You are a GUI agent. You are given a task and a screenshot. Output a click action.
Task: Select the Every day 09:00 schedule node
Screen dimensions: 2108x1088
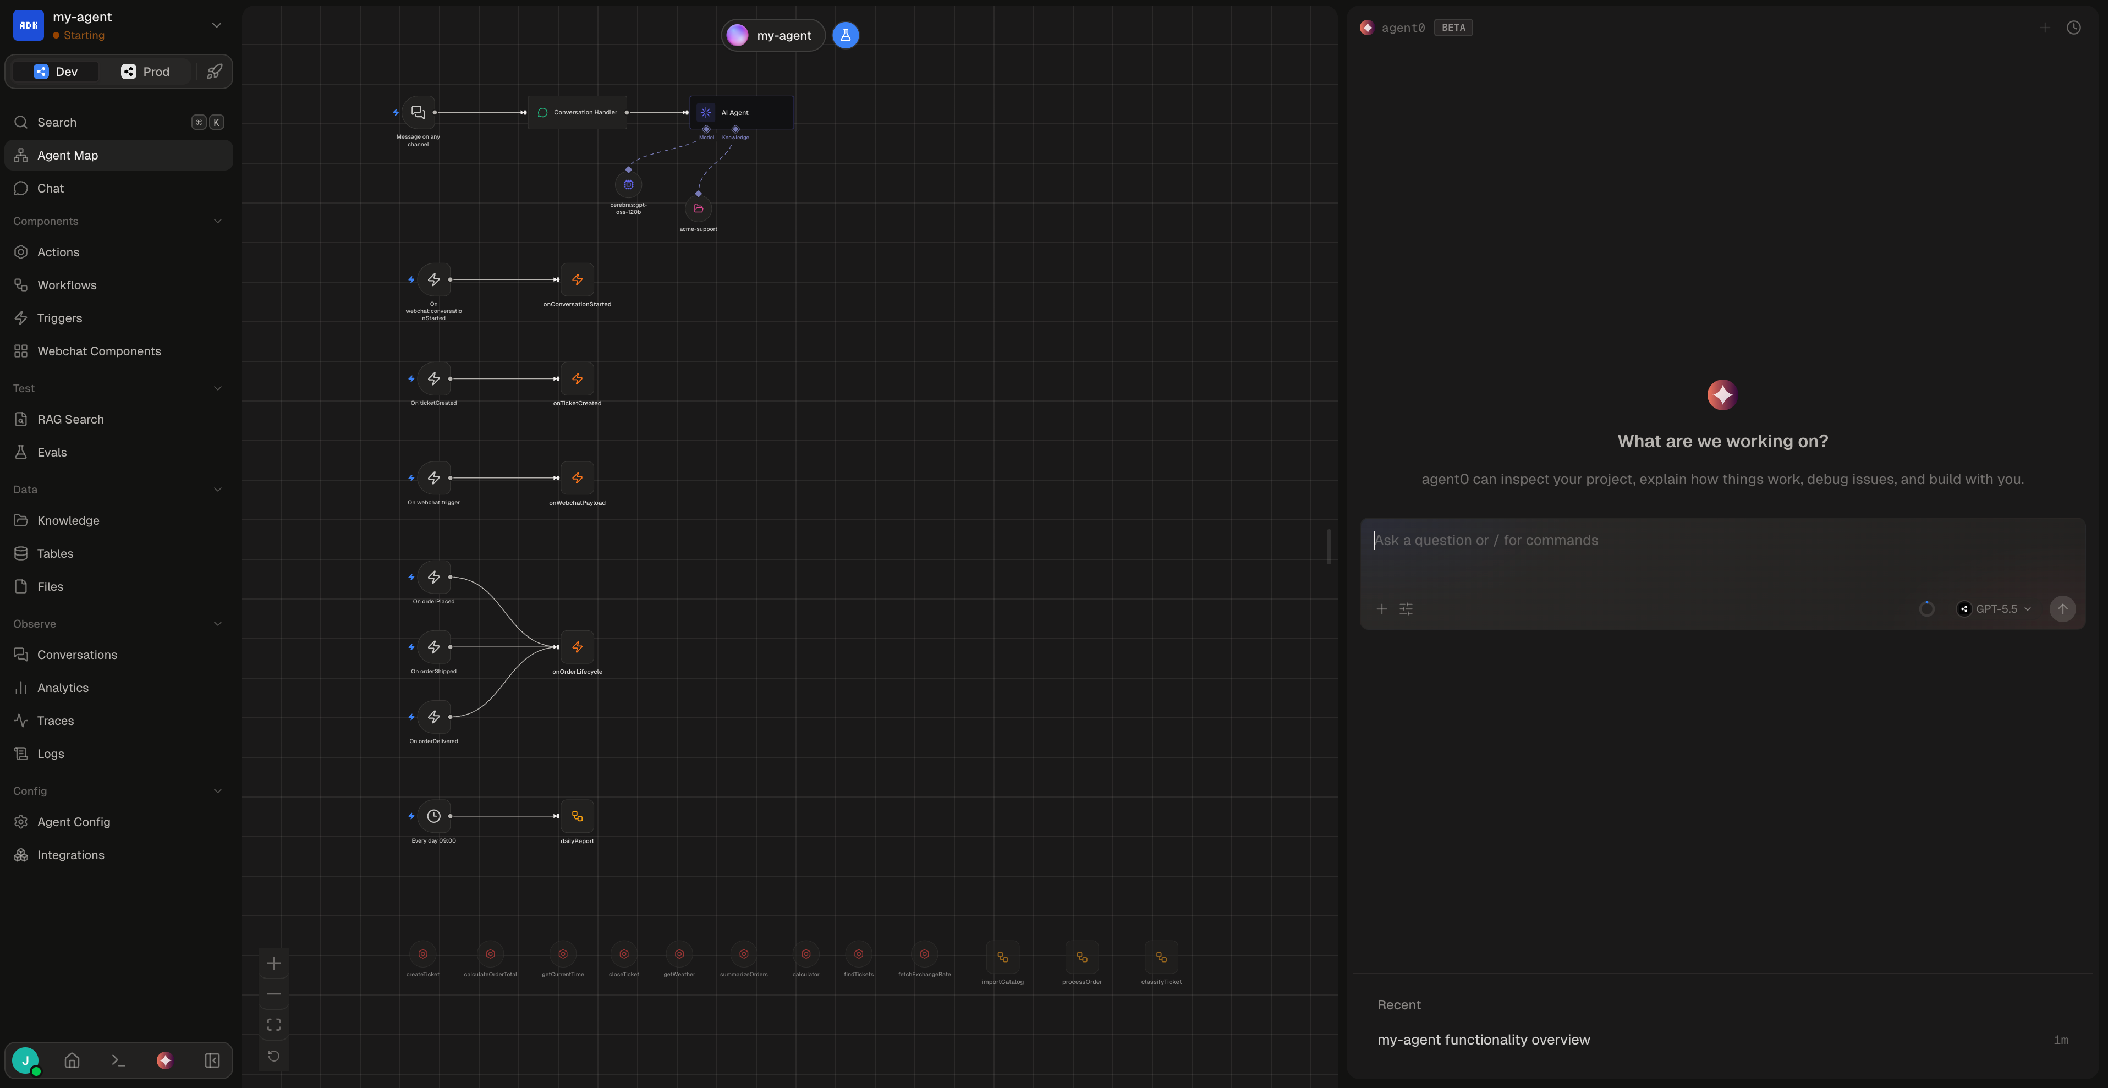click(433, 816)
